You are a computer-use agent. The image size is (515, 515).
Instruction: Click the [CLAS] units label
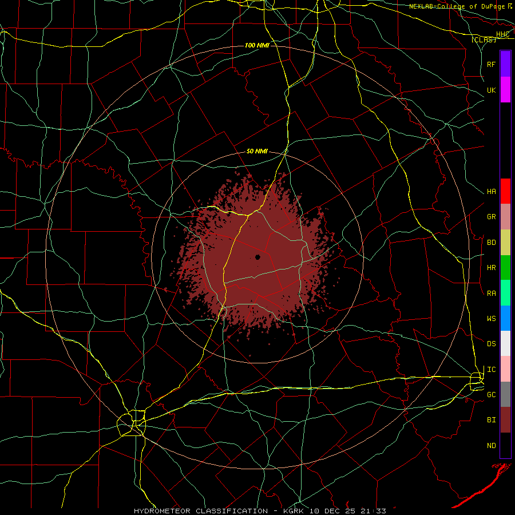(484, 39)
